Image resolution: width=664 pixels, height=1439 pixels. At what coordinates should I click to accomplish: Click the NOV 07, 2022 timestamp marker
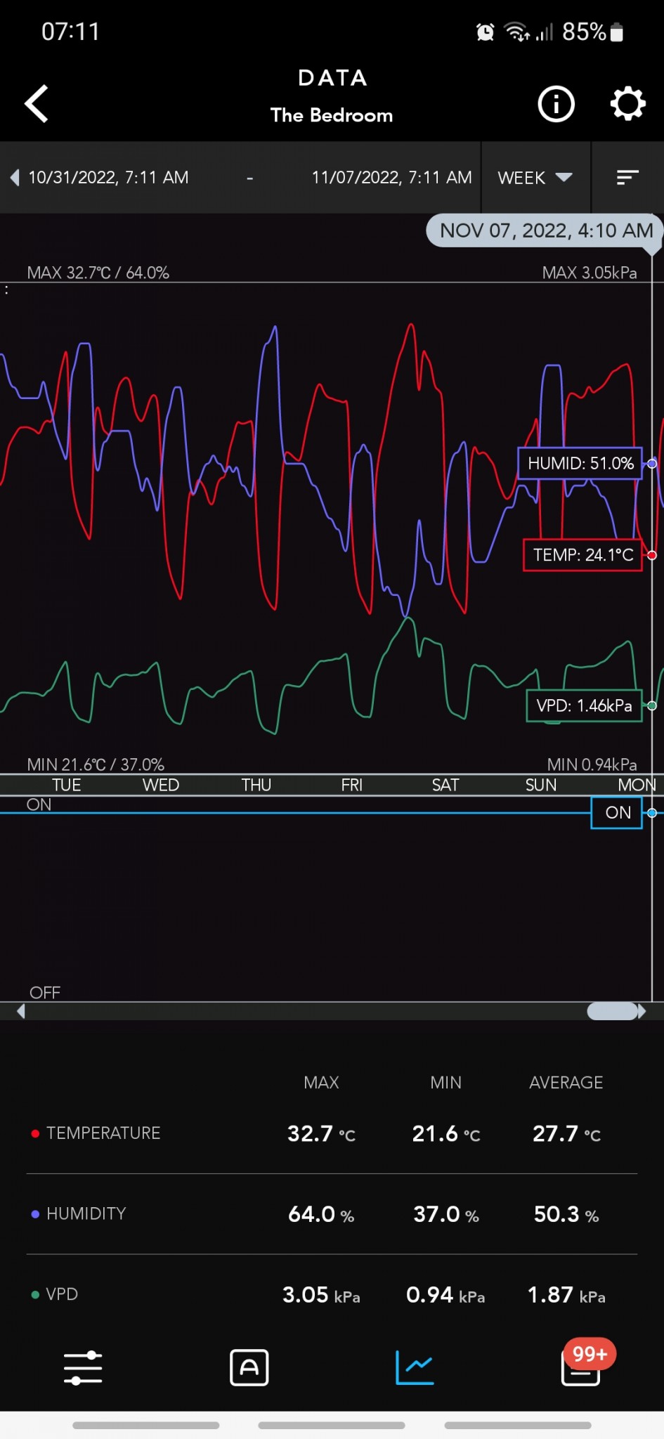[545, 230]
